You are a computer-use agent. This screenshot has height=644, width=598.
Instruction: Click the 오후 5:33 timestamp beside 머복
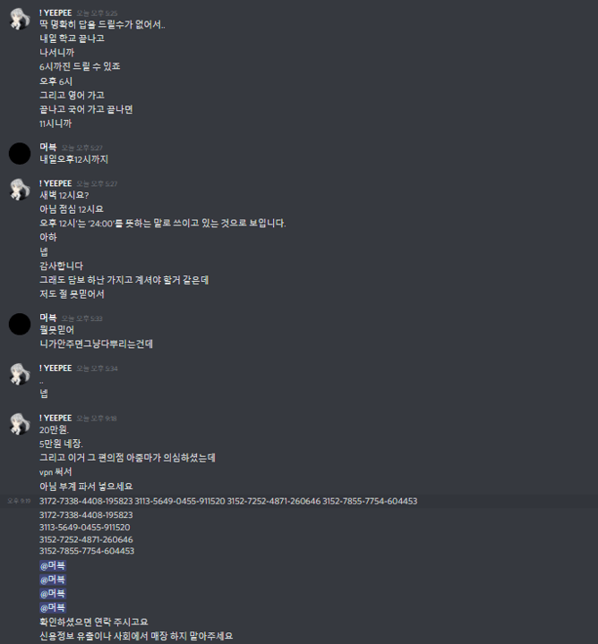pos(81,318)
